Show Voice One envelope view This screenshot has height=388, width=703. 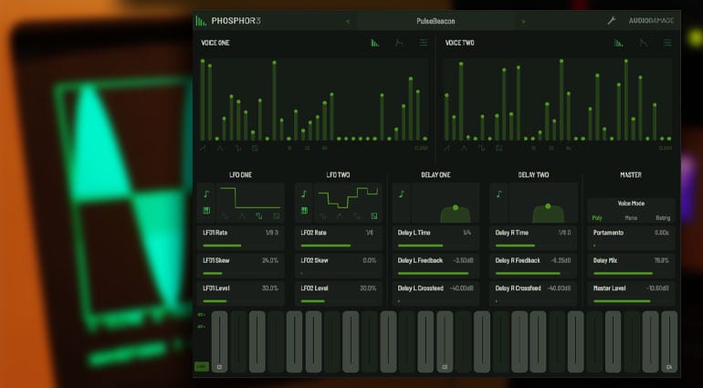pos(399,43)
